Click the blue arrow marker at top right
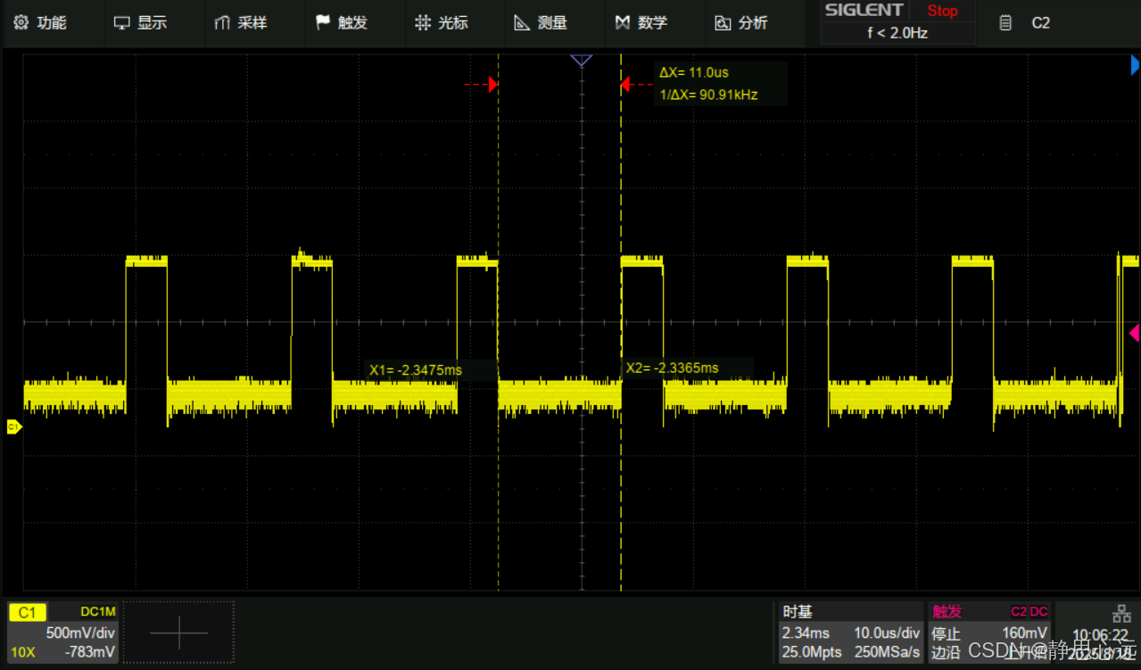Image resolution: width=1141 pixels, height=670 pixels. [1135, 65]
